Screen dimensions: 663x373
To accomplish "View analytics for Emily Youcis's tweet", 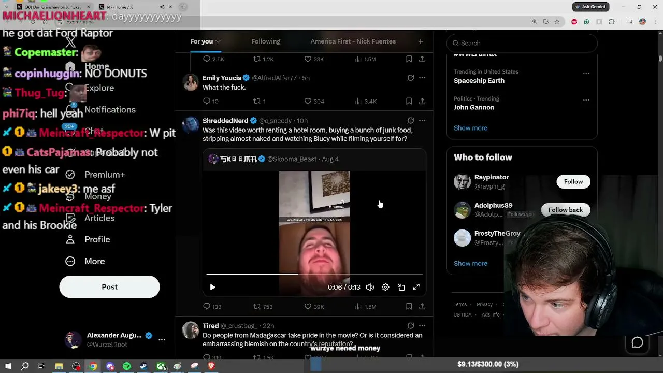I will coord(365,101).
